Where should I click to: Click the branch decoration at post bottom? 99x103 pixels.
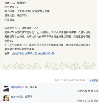click(x=49, y=66)
